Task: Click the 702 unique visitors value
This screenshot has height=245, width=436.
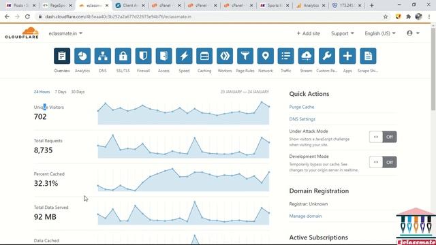Action: pos(40,116)
